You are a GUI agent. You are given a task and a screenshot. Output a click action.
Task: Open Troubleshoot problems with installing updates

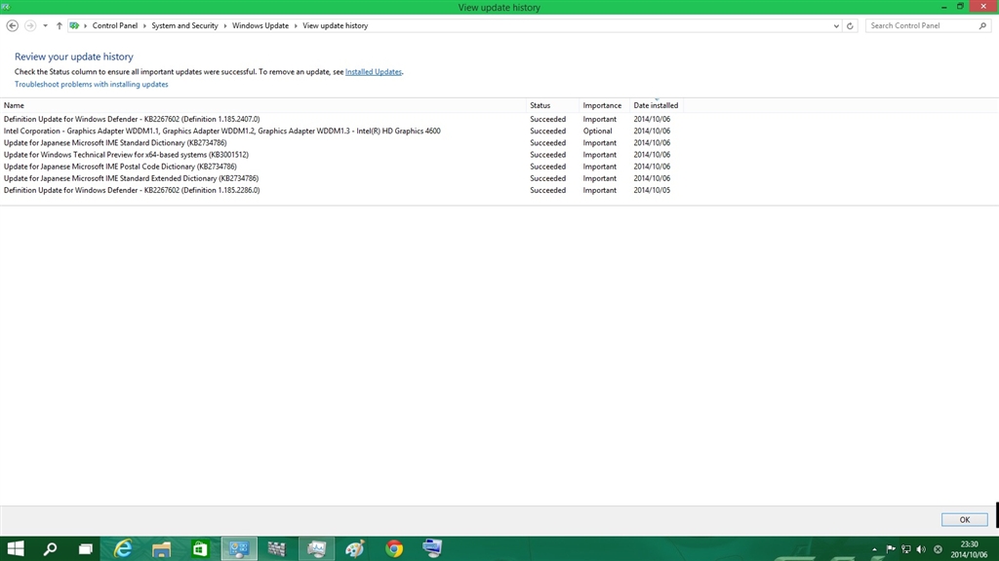click(x=91, y=84)
